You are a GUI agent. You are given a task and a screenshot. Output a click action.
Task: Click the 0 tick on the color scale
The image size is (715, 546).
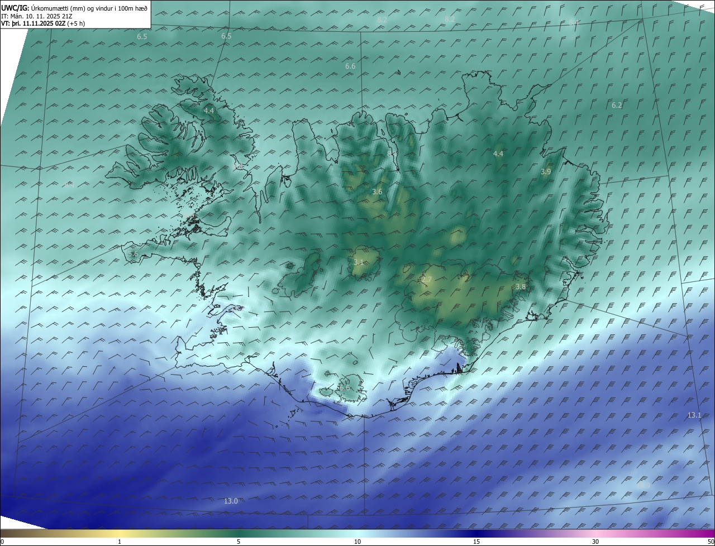(x=2, y=542)
